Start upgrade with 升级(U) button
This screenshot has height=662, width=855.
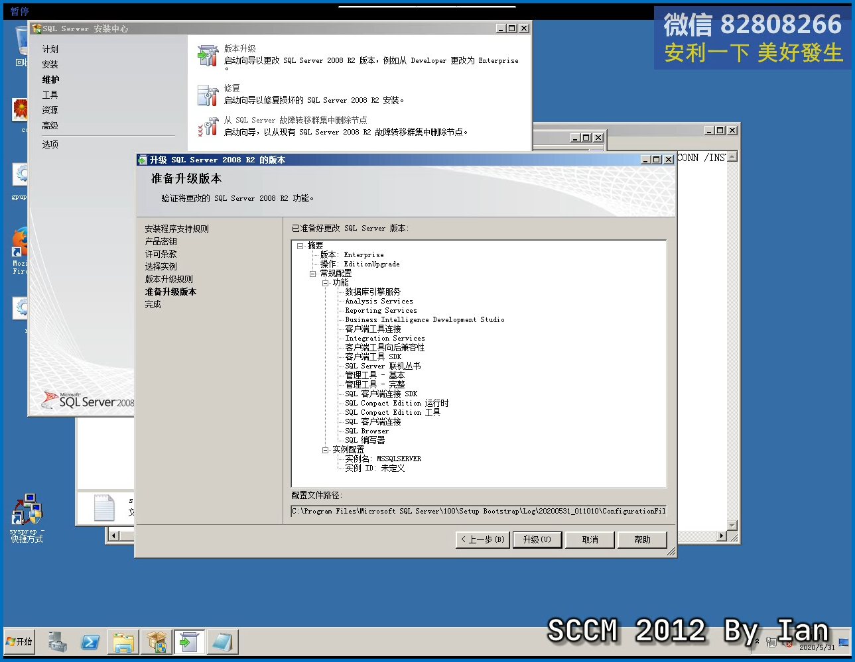pyautogui.click(x=537, y=539)
